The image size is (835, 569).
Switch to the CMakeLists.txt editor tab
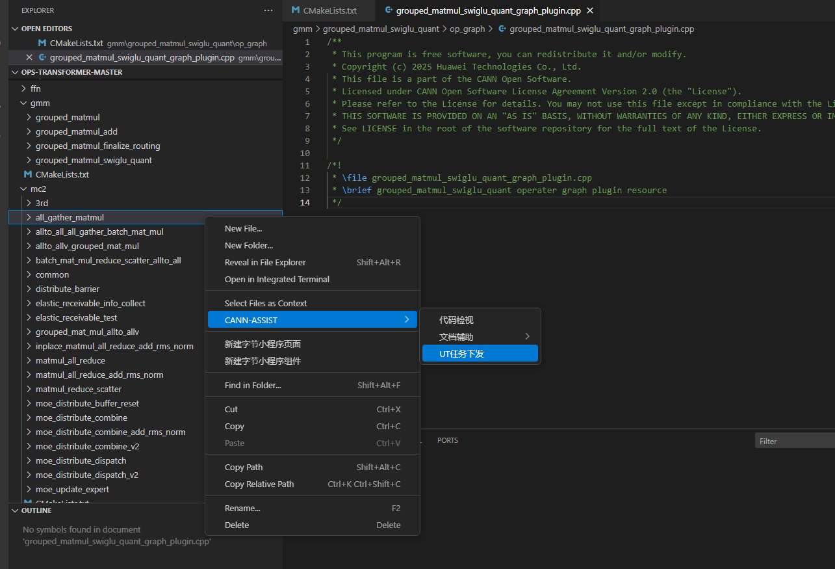coord(330,10)
